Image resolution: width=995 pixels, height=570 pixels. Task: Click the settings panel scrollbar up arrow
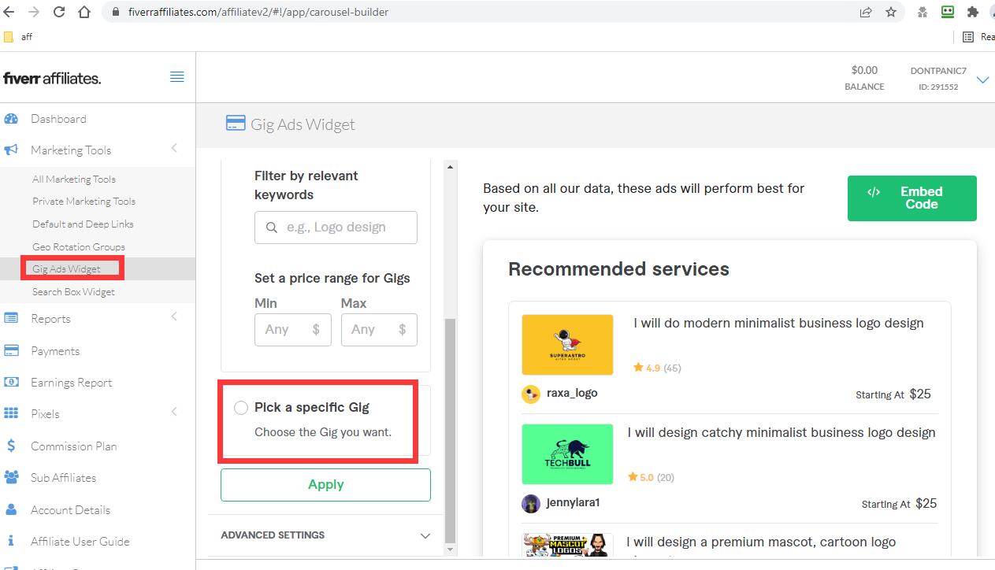pos(451,167)
